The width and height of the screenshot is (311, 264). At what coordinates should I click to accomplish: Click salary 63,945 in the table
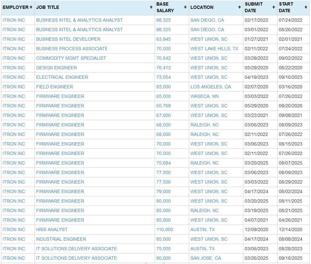[164, 39]
